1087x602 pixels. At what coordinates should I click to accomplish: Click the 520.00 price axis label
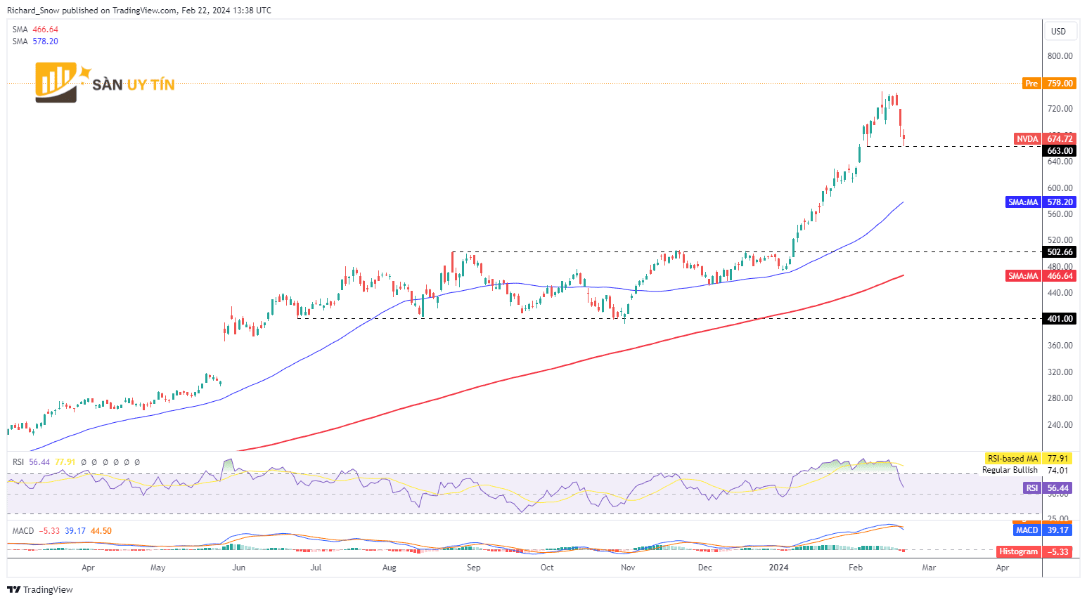click(x=1060, y=240)
